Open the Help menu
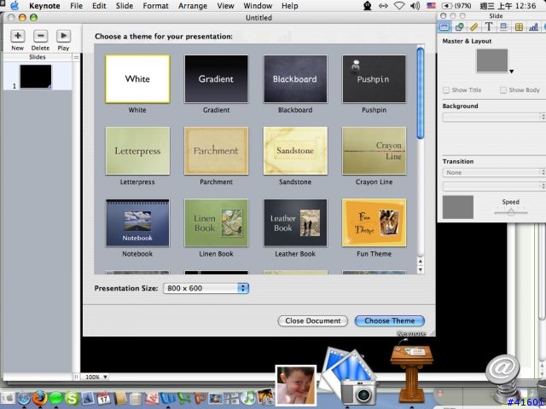This screenshot has height=409, width=546. pos(290,6)
